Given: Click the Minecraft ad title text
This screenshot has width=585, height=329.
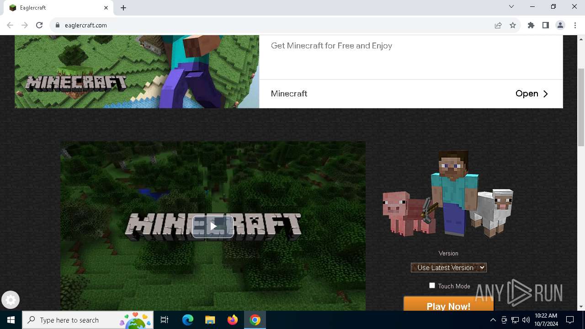Looking at the screenshot, I should [x=289, y=94].
